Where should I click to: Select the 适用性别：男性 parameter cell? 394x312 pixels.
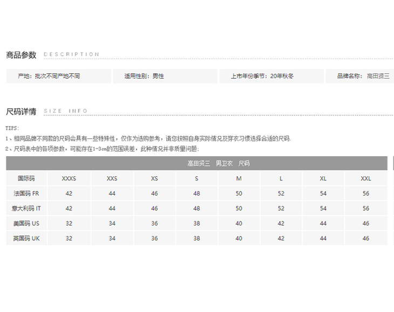165,76
